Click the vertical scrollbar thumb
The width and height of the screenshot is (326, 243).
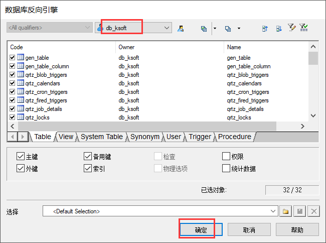pyautogui.click(x=313, y=58)
